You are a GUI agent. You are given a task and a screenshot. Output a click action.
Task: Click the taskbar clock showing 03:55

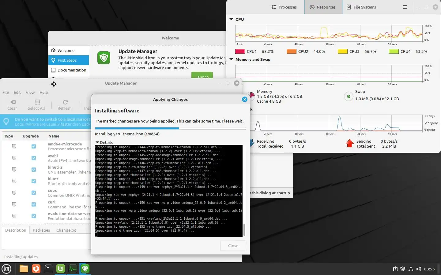coord(429,269)
